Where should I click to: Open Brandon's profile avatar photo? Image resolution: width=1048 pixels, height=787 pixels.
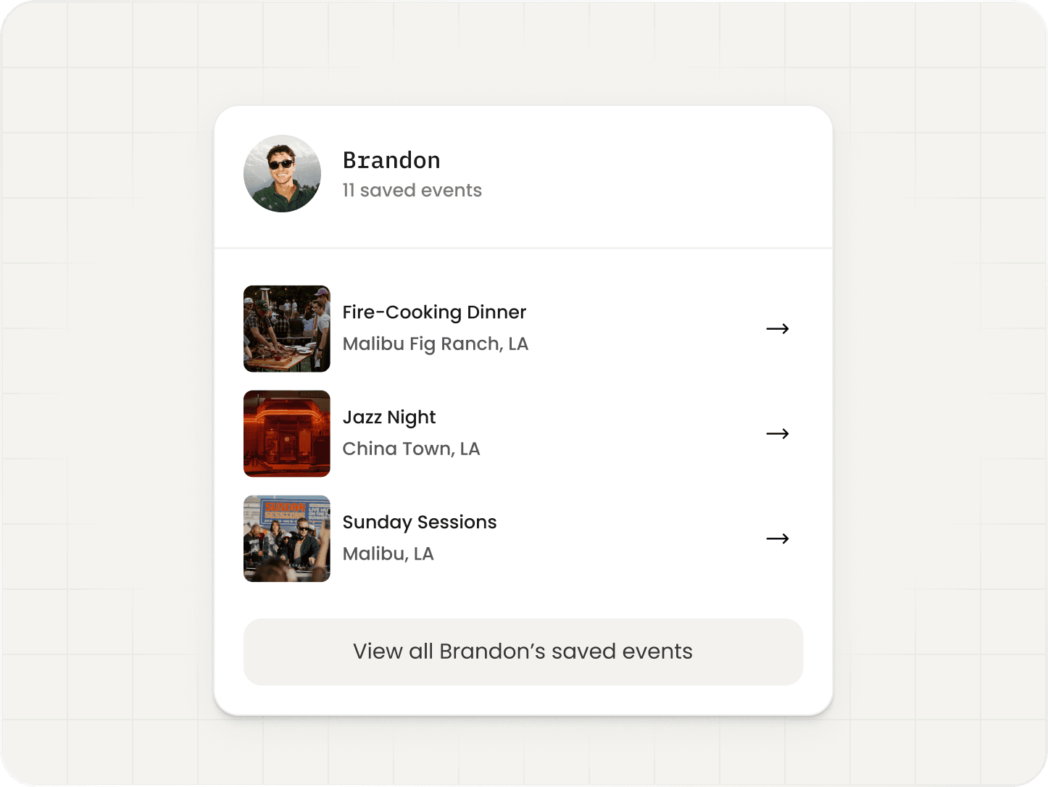pyautogui.click(x=282, y=174)
